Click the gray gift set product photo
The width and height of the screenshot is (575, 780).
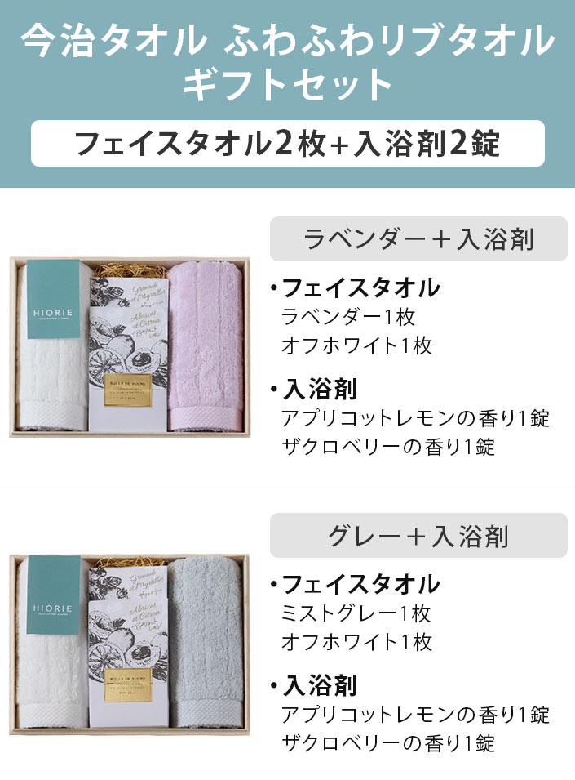[130, 644]
